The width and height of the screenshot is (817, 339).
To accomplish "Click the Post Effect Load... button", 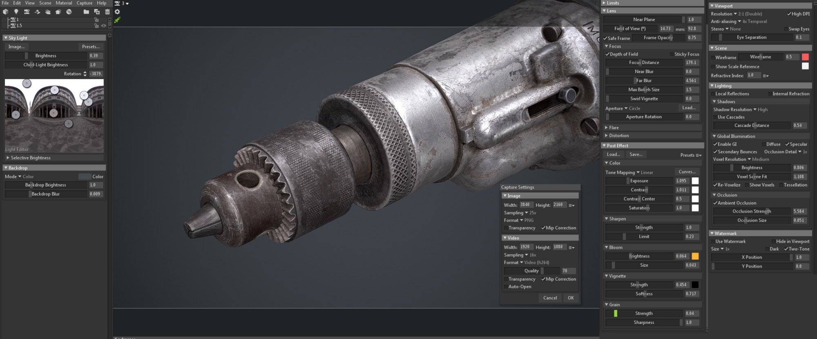I will (x=614, y=155).
